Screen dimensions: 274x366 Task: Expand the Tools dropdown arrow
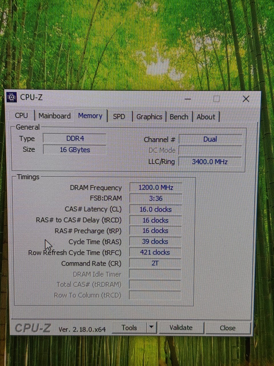pyautogui.click(x=152, y=327)
